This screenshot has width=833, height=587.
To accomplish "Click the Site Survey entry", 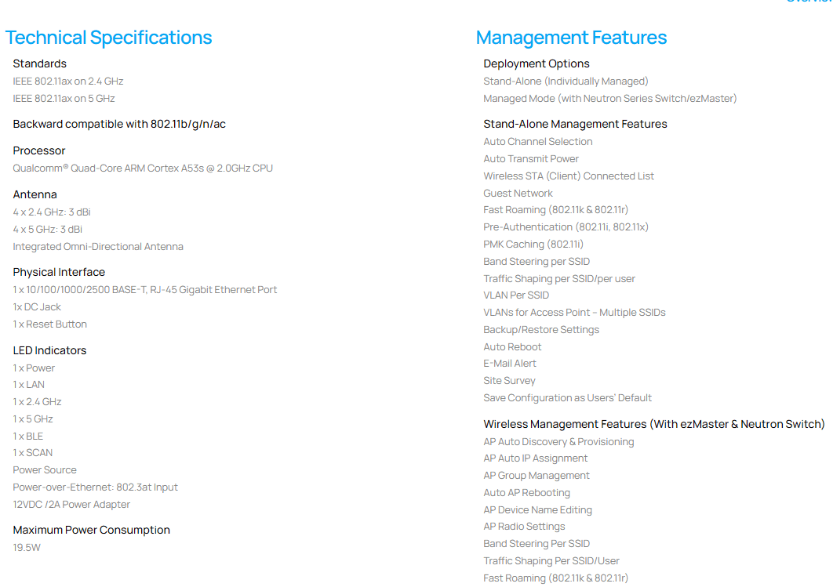I will (x=509, y=381).
